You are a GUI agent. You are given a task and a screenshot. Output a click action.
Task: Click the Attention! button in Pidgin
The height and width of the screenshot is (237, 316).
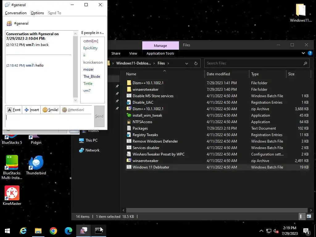pyautogui.click(x=73, y=110)
